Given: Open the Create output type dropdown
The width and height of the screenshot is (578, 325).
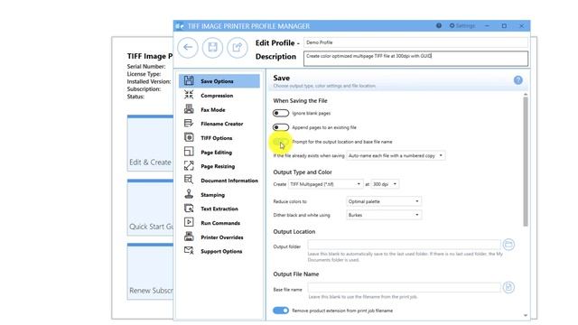Looking at the screenshot, I should click(x=325, y=184).
